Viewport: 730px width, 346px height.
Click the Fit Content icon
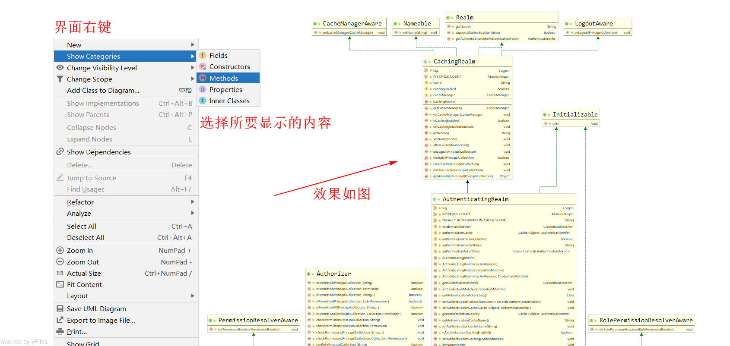click(60, 284)
